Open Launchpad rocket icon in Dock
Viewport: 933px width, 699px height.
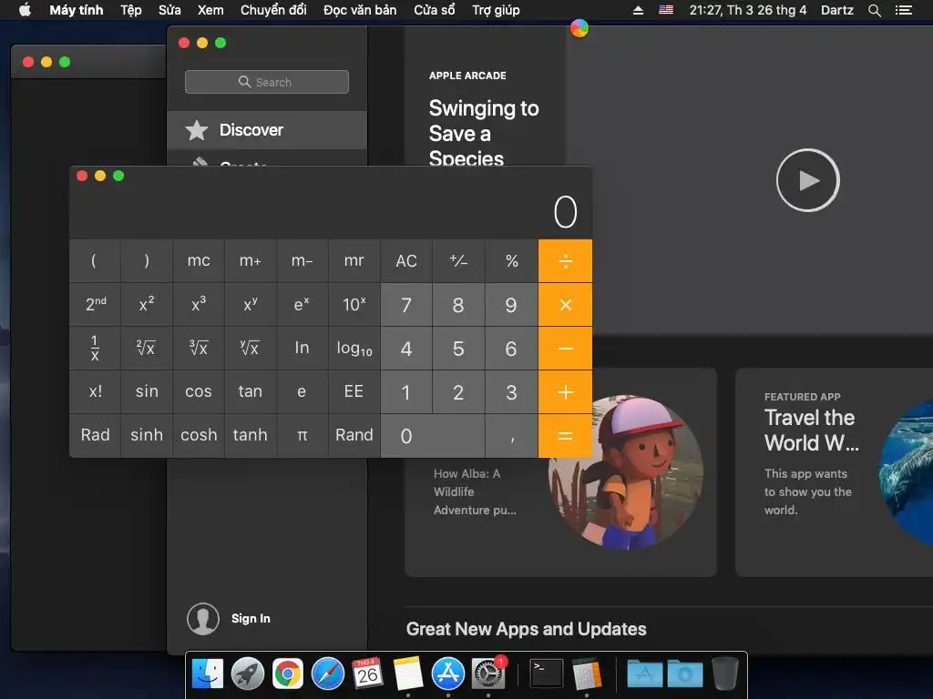(248, 674)
